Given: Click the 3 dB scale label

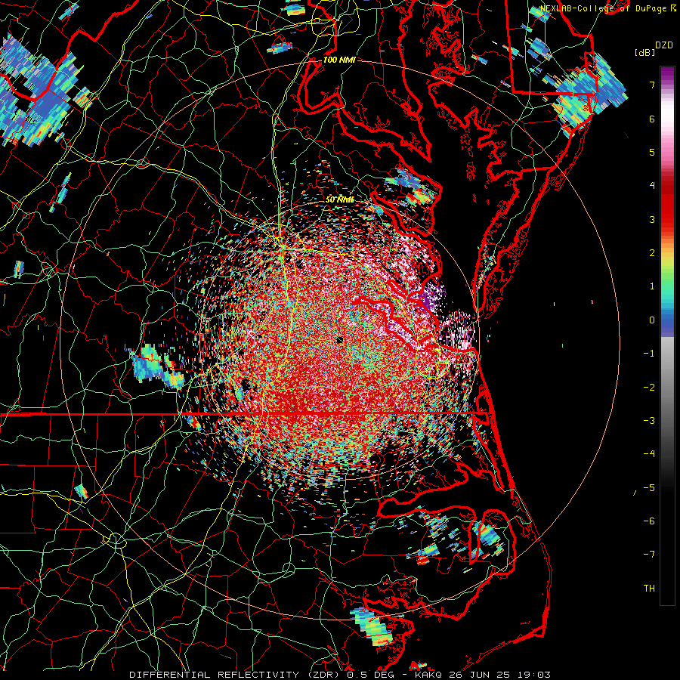Looking at the screenshot, I should coord(652,219).
